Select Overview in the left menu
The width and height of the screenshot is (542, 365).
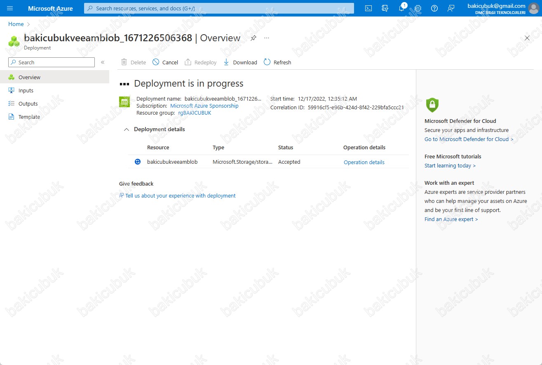[x=54, y=77]
